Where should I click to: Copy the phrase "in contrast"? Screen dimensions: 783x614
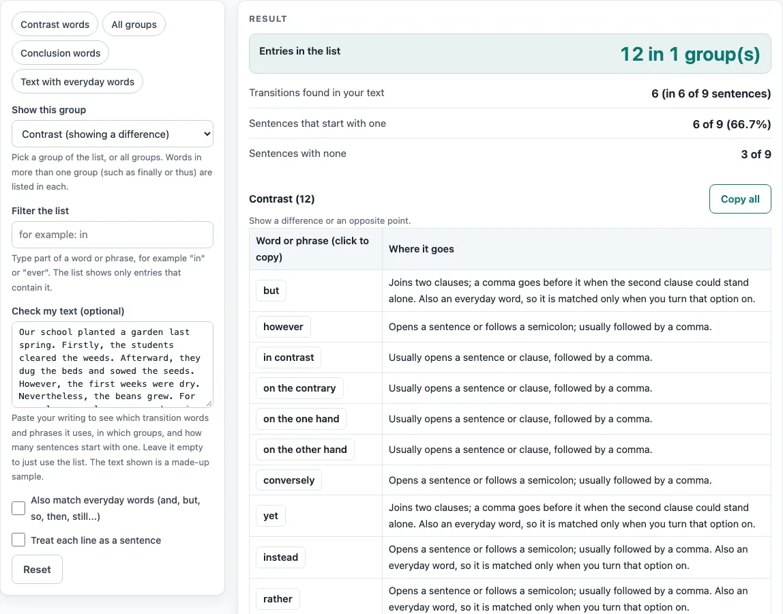click(289, 357)
